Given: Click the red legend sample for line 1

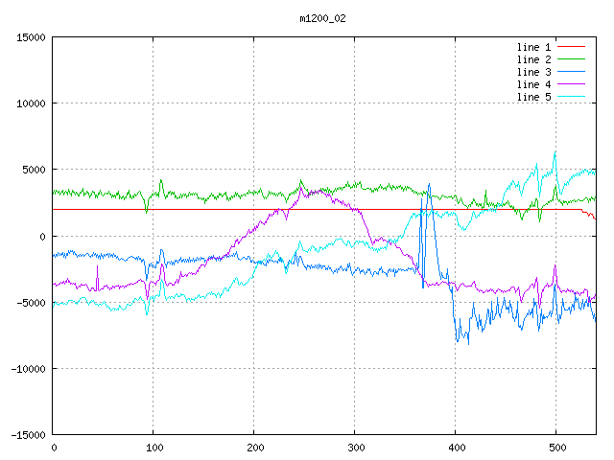Looking at the screenshot, I should pos(571,47).
